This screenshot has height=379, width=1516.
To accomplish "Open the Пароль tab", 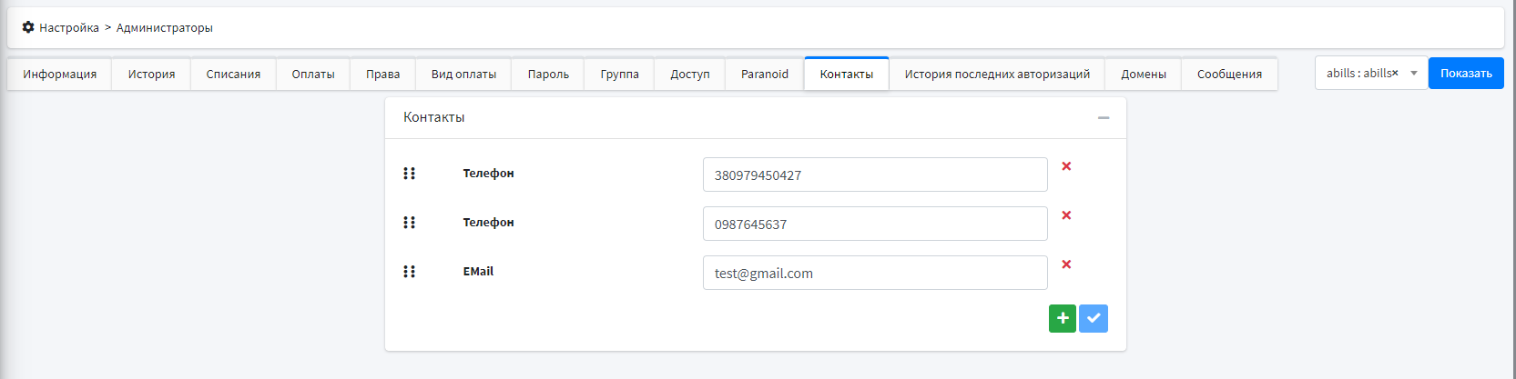I will (548, 75).
